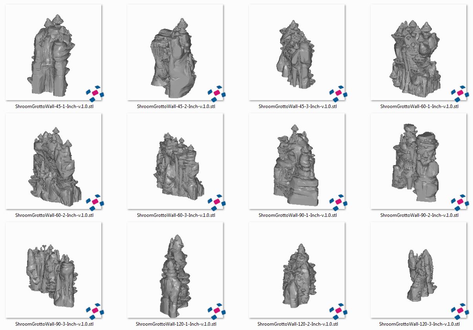Click the filename label ShroomGrottoWall-120-1-Inch-v.1.0.stl
This screenshot has width=473, height=330.
(x=176, y=324)
